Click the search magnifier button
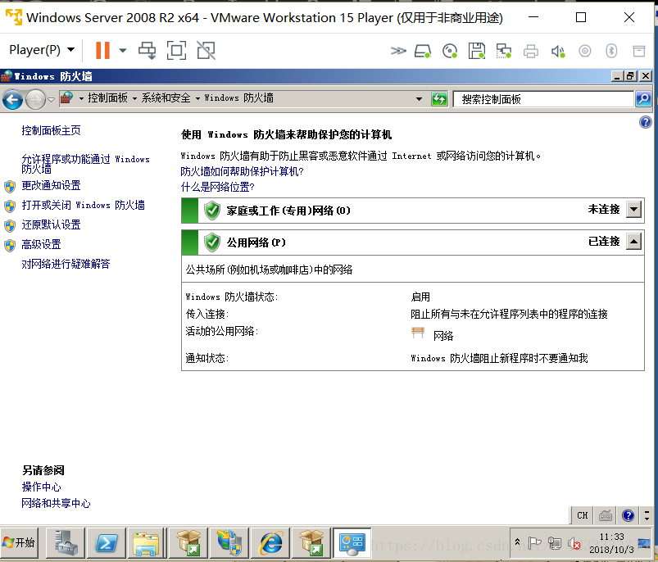The height and width of the screenshot is (562, 658). pos(643,99)
